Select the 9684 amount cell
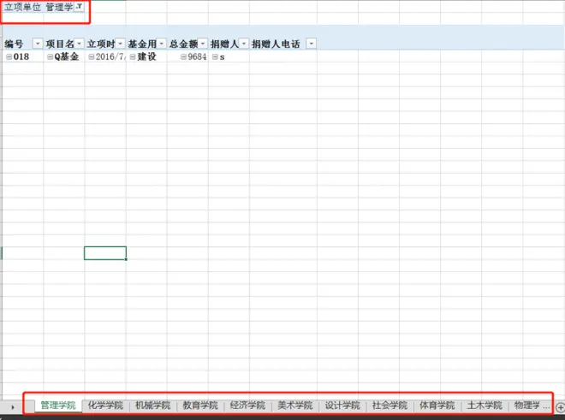Screen dimensions: 565x420 [187, 57]
